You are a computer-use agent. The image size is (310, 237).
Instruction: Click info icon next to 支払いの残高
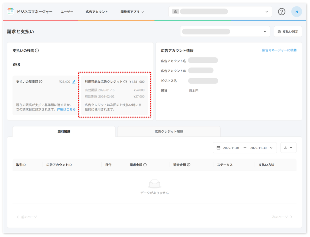pos(37,51)
